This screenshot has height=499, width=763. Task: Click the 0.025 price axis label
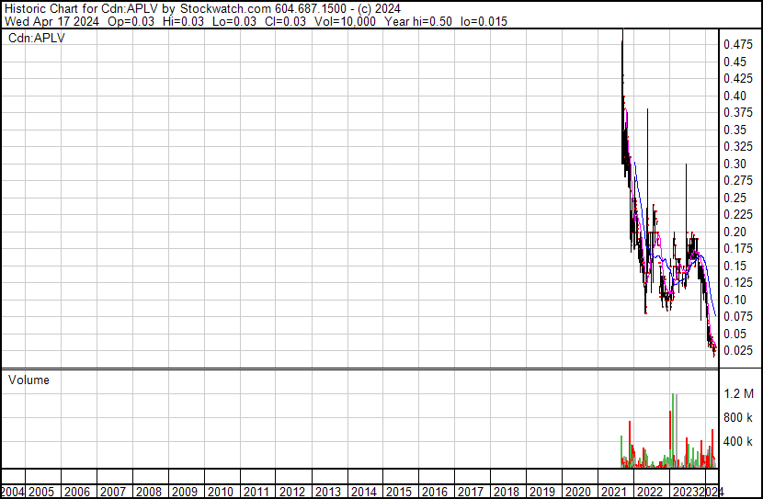[737, 350]
